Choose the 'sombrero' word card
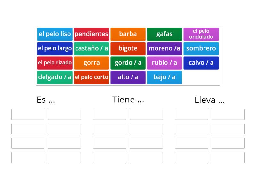This screenshot has height=192, width=256. point(201,48)
